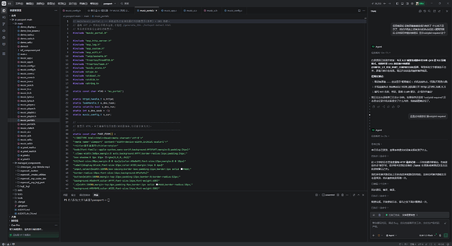Image resolution: width=452 pixels, height=246 pixels.
Task: Open the Agent mode dropdown below chat input
Action: [391, 236]
